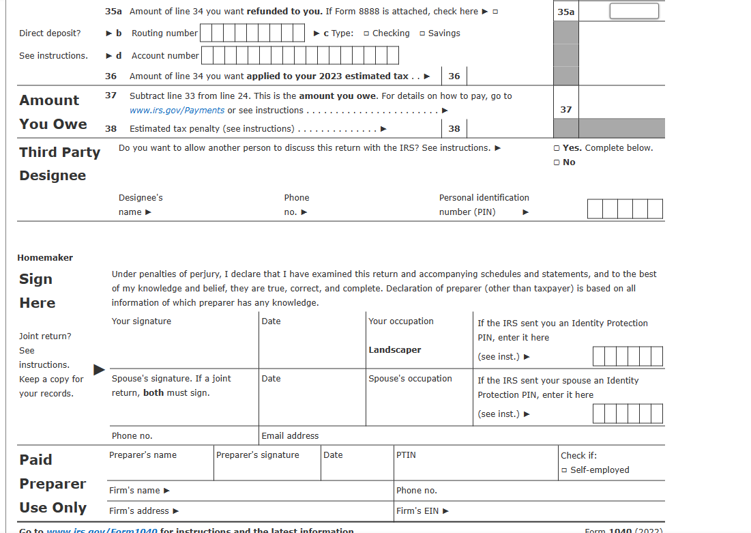Tick the Self-employed checkbox
Viewport: 751px width, 533px height.
[x=564, y=470]
